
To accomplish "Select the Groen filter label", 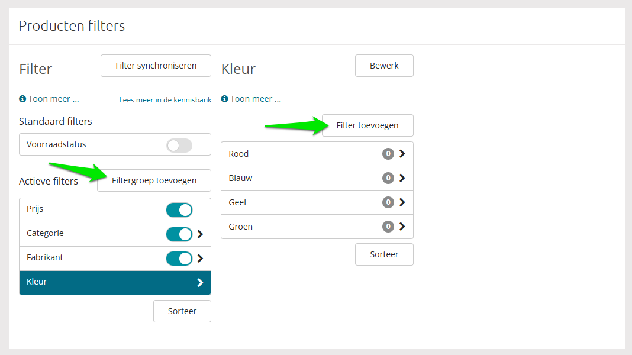I will coord(241,227).
